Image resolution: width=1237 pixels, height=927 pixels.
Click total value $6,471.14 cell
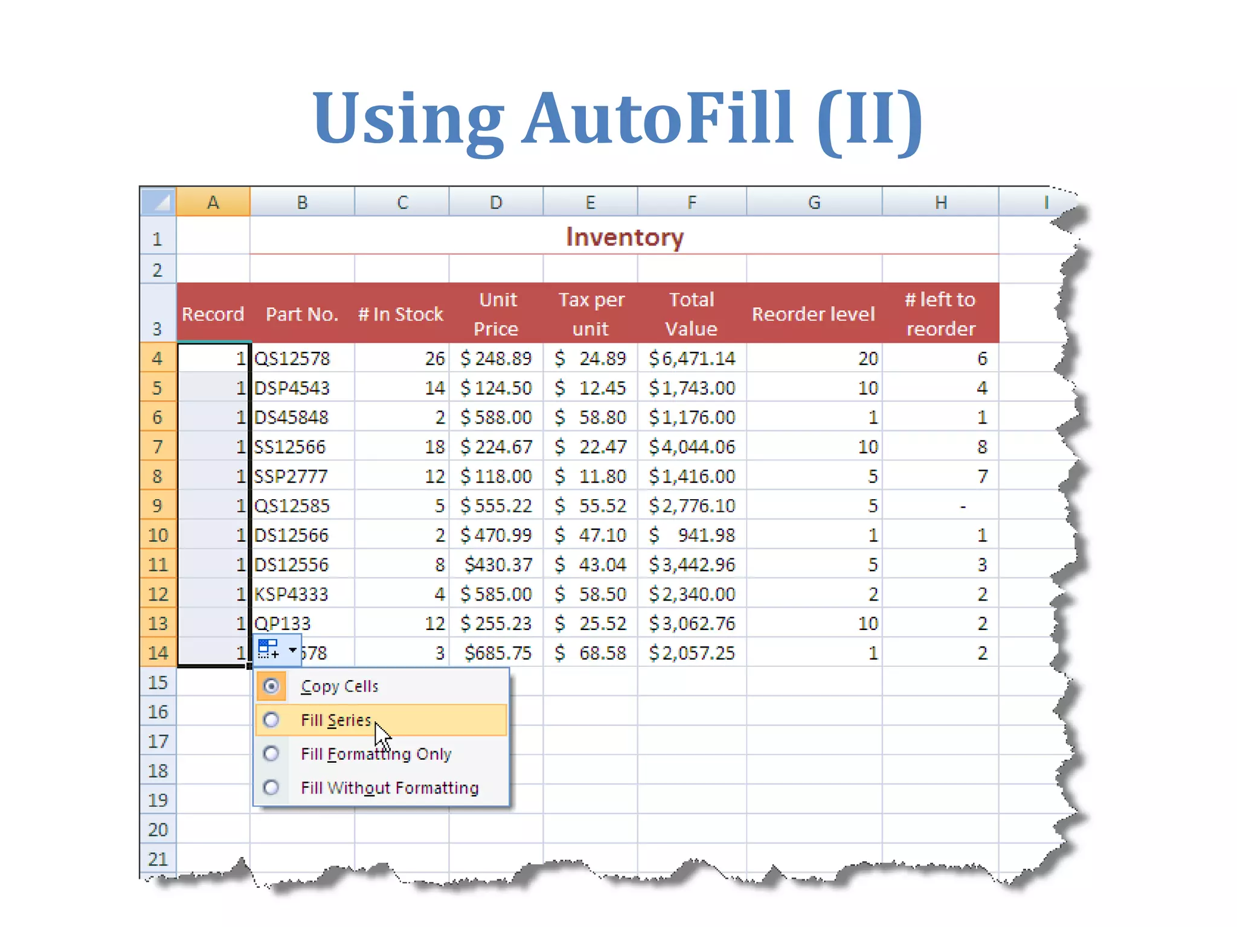coord(692,358)
